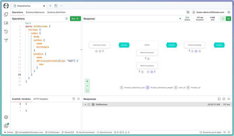Collapse the Responses panel
Viewport: 234px width, 136px height.
[x=229, y=99]
